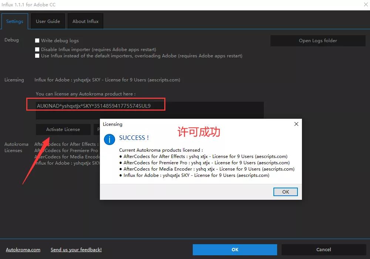Click the blue OK button at bottom
Viewport: 370px width, 259px height.
(235, 249)
